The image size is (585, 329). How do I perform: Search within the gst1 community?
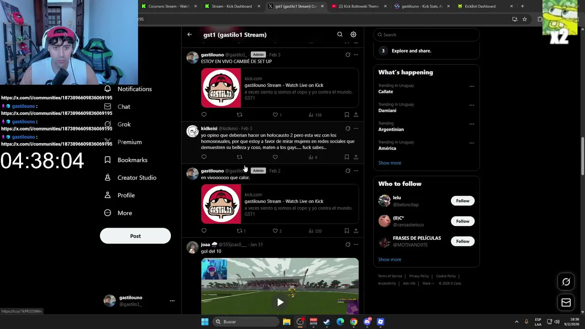[340, 35]
